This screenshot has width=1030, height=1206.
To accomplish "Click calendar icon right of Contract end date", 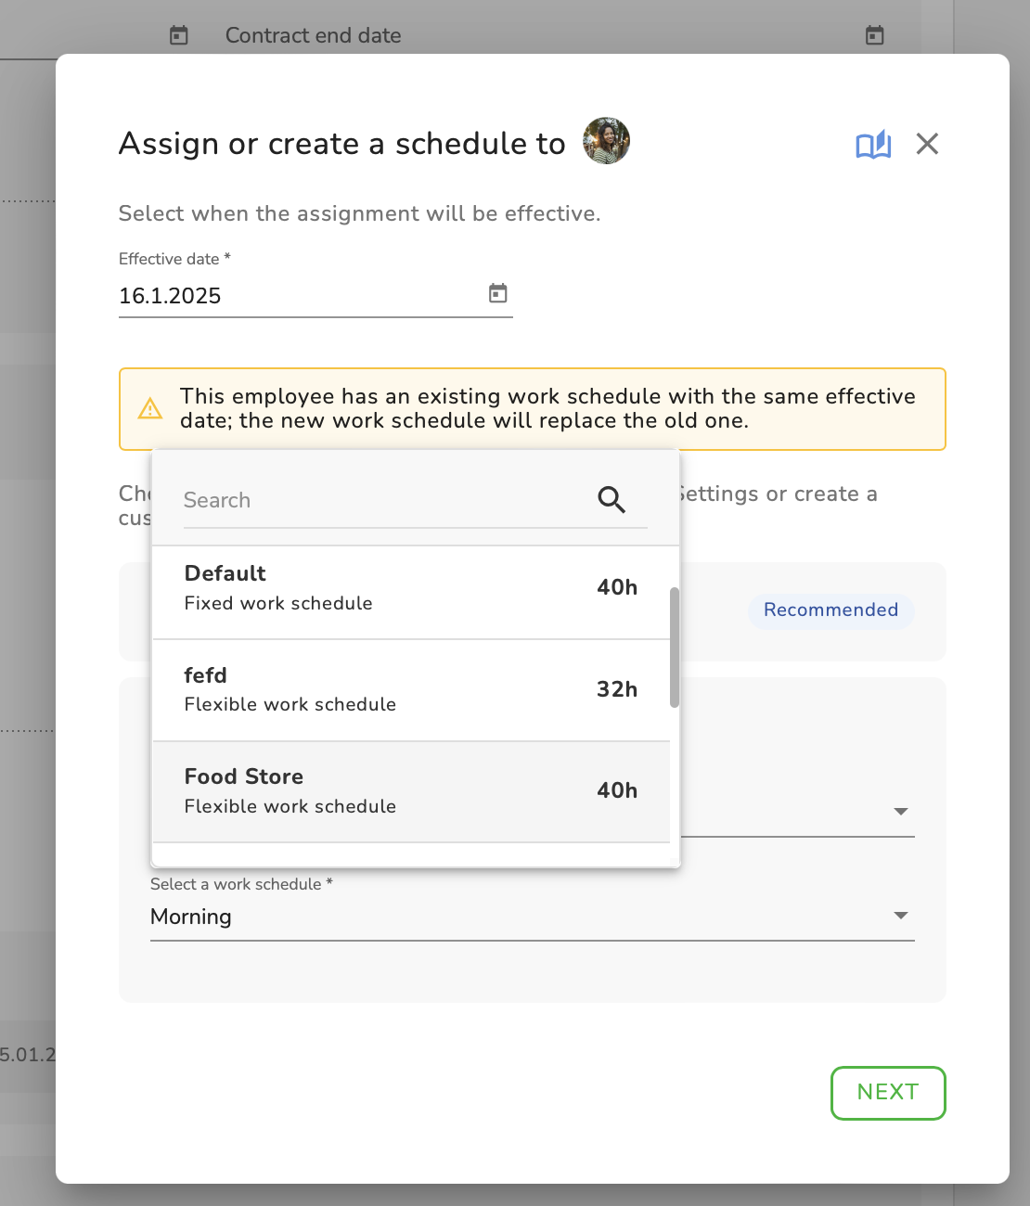I will pyautogui.click(x=874, y=35).
